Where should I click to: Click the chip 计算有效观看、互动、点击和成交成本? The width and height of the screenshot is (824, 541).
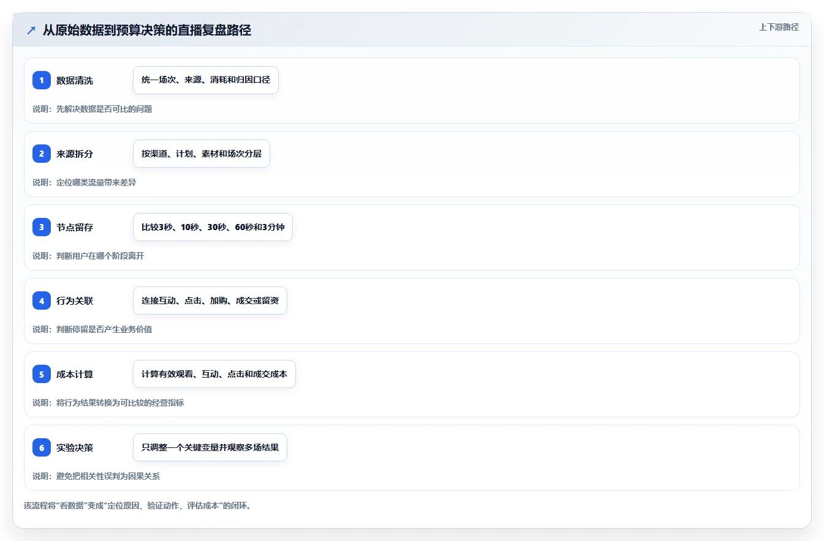tap(214, 374)
